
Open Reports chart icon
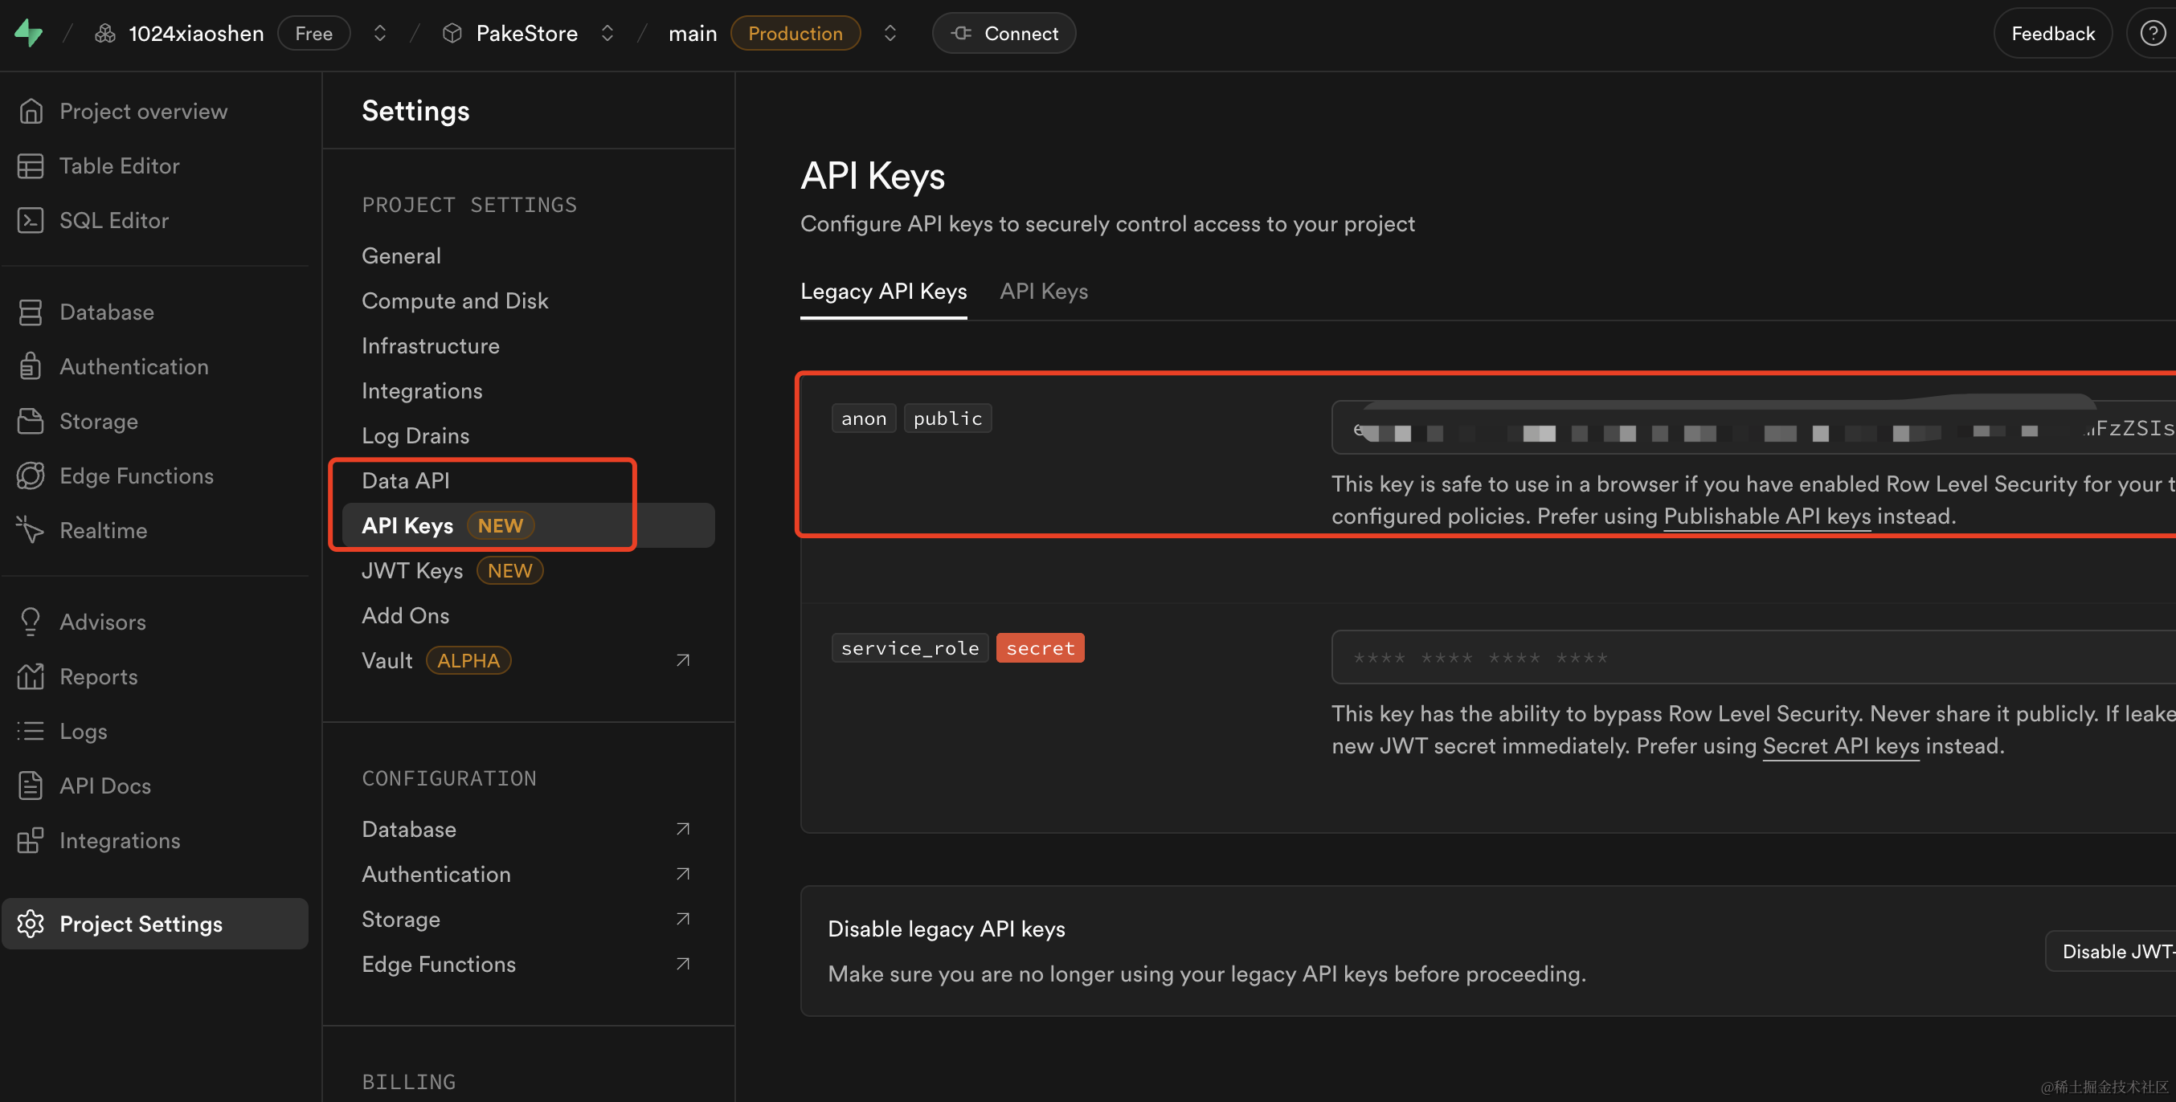tap(31, 676)
